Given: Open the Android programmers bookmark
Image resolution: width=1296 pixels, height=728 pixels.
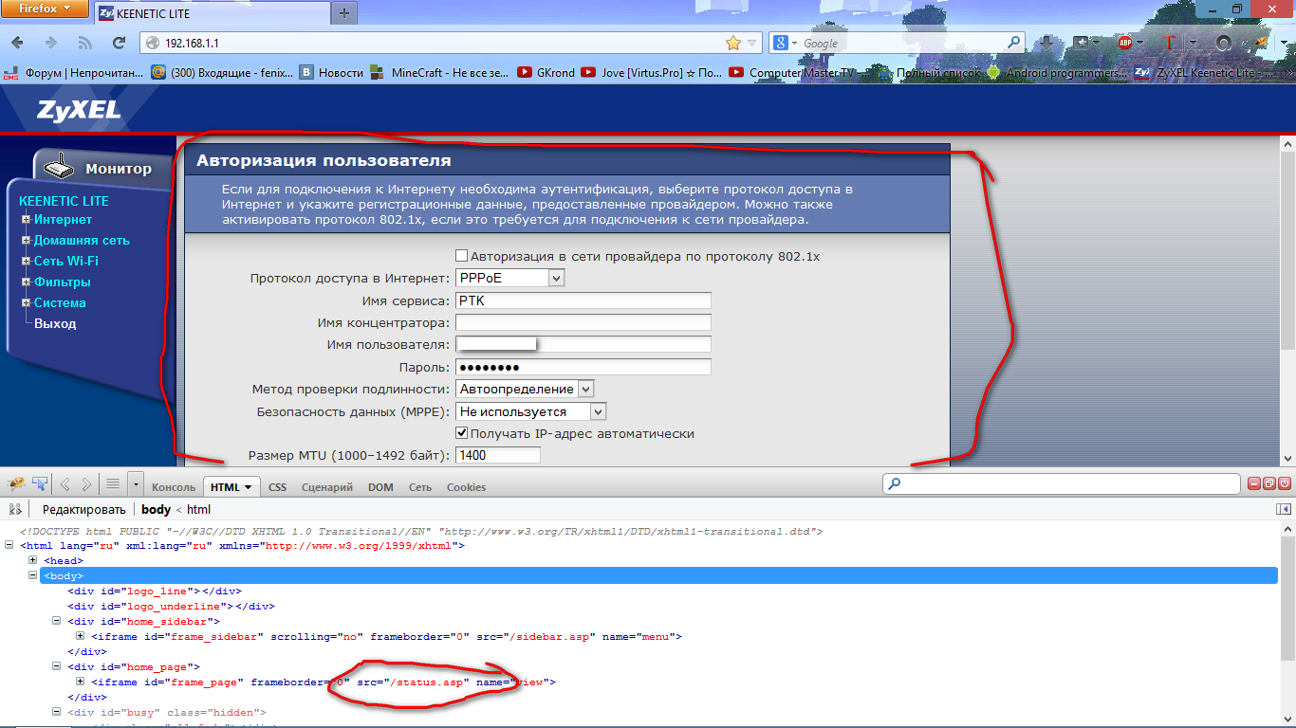Looking at the screenshot, I should point(1056,72).
